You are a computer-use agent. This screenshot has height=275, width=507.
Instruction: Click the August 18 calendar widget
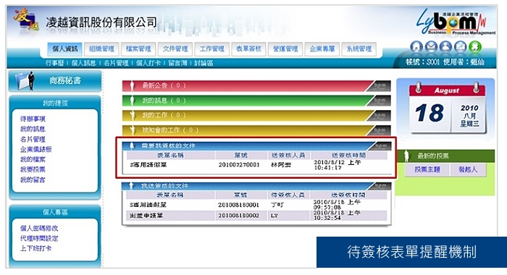[447, 109]
